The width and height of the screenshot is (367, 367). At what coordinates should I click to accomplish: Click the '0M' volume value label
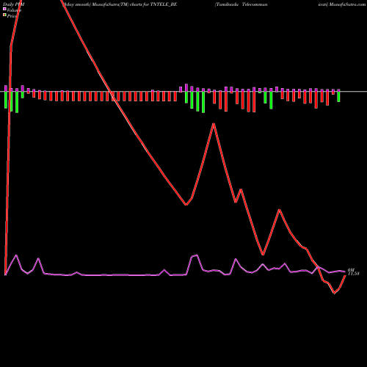pos(351,270)
